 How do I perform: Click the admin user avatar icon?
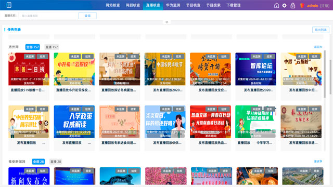[x=302, y=6]
